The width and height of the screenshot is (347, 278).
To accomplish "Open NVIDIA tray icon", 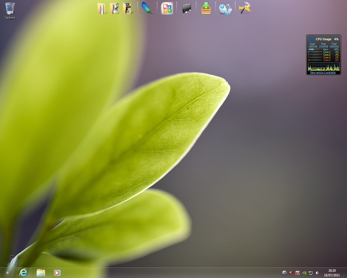I will pyautogui.click(x=304, y=273).
